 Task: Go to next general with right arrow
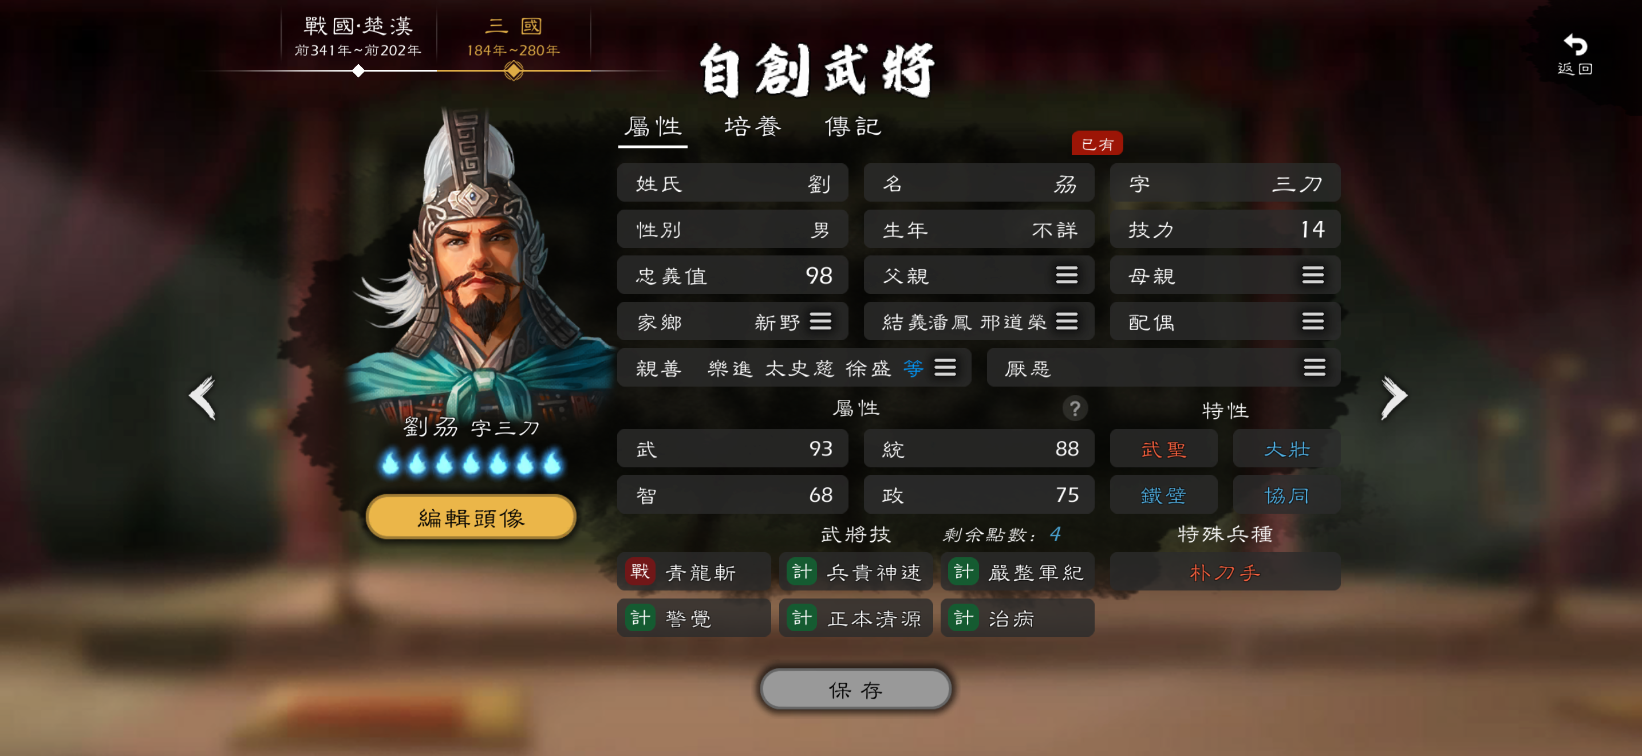point(1394,397)
